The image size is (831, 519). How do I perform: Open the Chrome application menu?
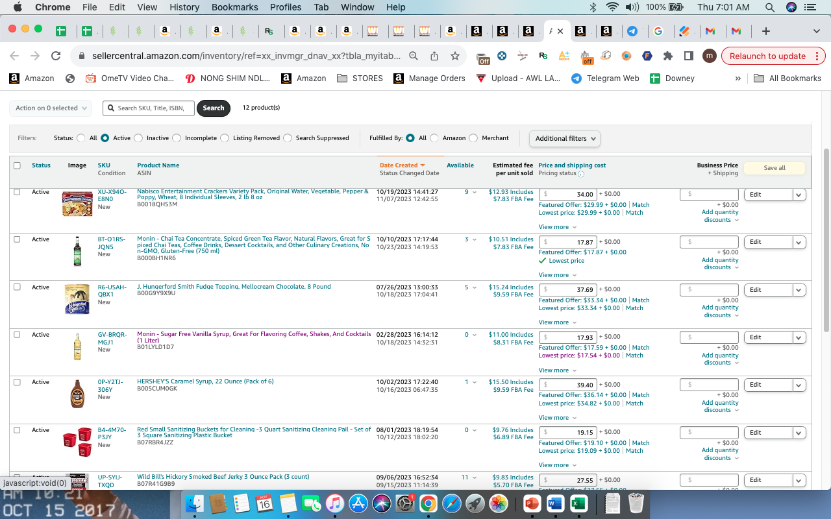point(53,7)
